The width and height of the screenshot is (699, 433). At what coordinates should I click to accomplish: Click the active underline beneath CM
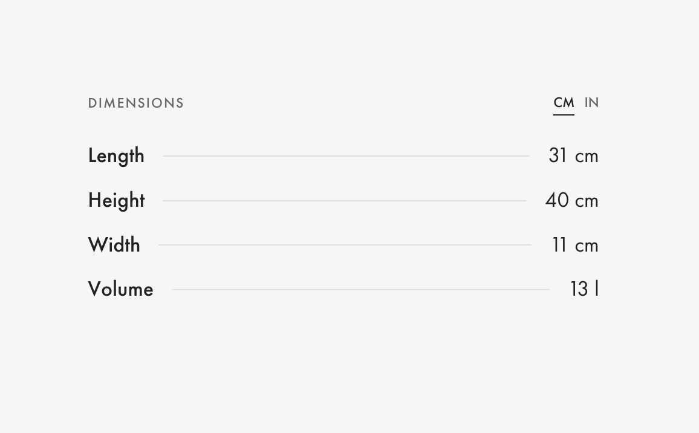pos(564,114)
